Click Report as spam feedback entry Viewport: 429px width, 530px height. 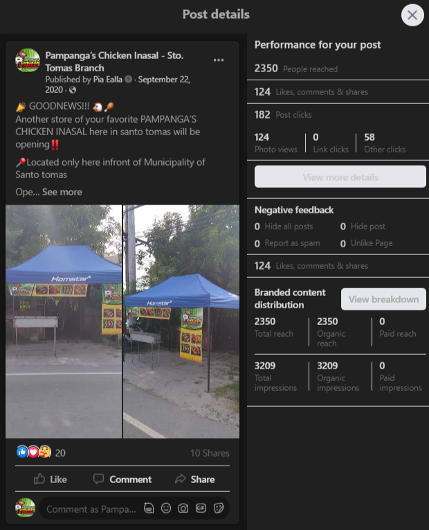click(x=287, y=243)
